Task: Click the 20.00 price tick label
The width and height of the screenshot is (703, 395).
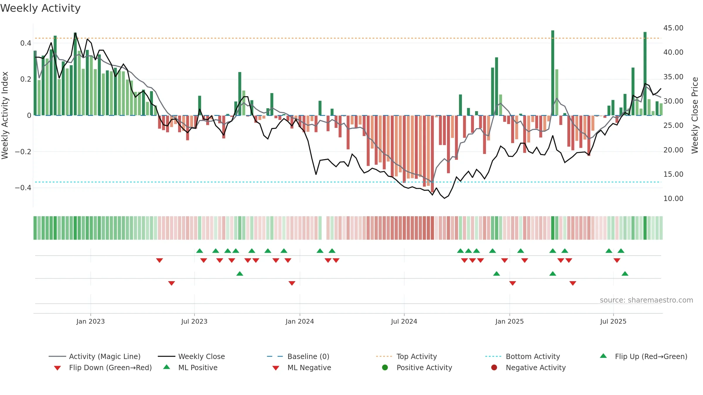Action: pos(673,150)
